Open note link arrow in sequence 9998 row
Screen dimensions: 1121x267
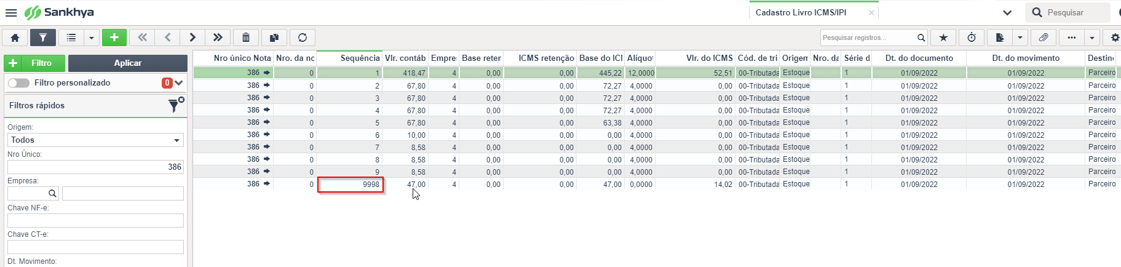tap(267, 184)
